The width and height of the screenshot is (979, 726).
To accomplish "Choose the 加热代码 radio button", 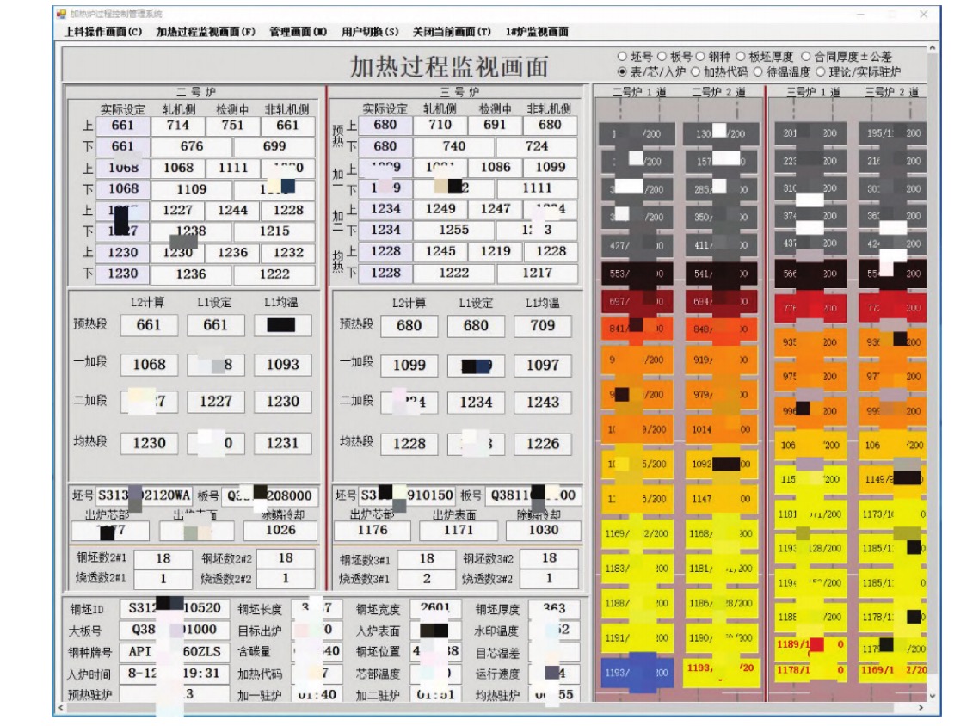I will coord(695,72).
